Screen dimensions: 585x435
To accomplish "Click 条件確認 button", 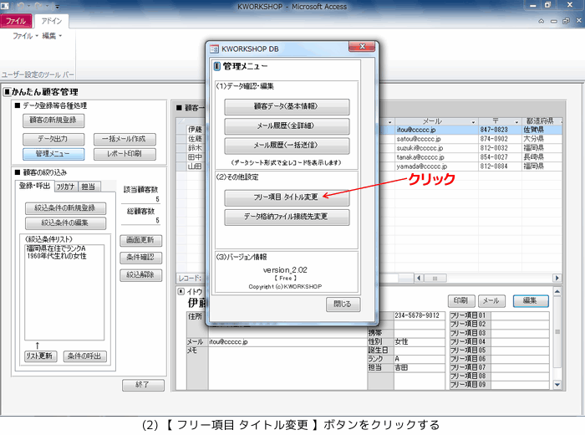I will [x=140, y=258].
